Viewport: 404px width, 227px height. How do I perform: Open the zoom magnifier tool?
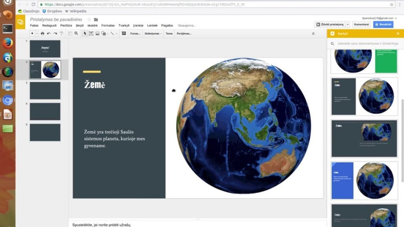point(76,33)
